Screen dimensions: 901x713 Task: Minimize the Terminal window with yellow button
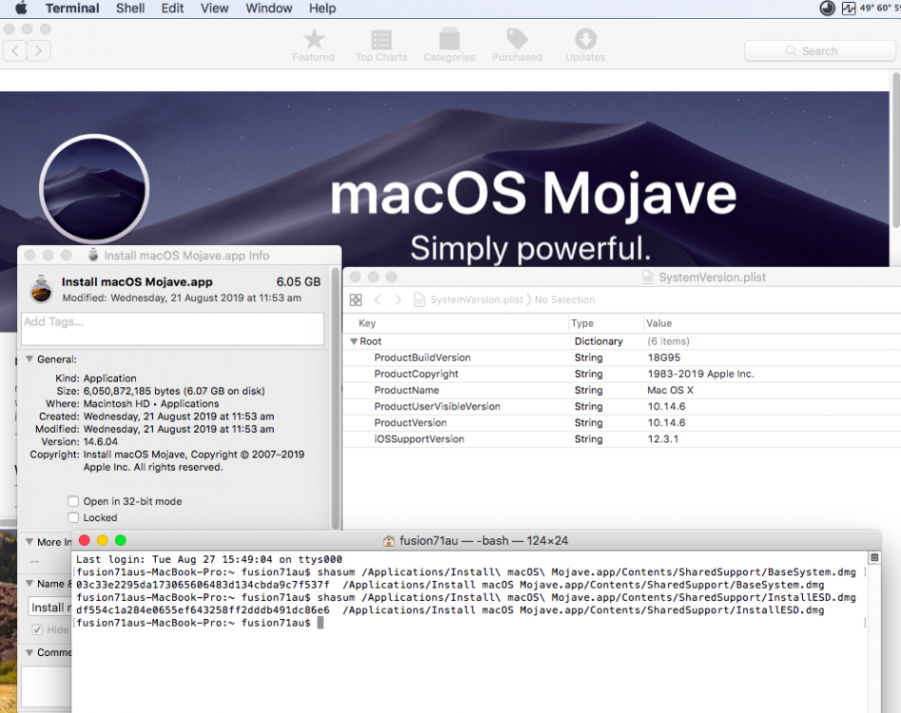coord(103,540)
